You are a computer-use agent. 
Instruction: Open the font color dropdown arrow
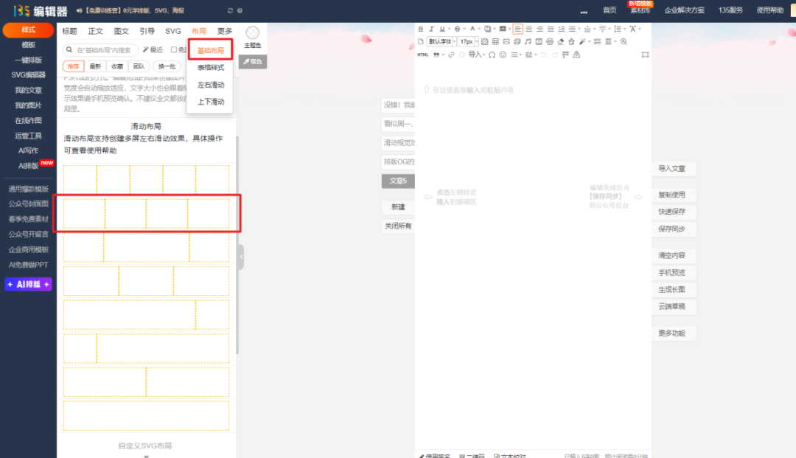(479, 29)
